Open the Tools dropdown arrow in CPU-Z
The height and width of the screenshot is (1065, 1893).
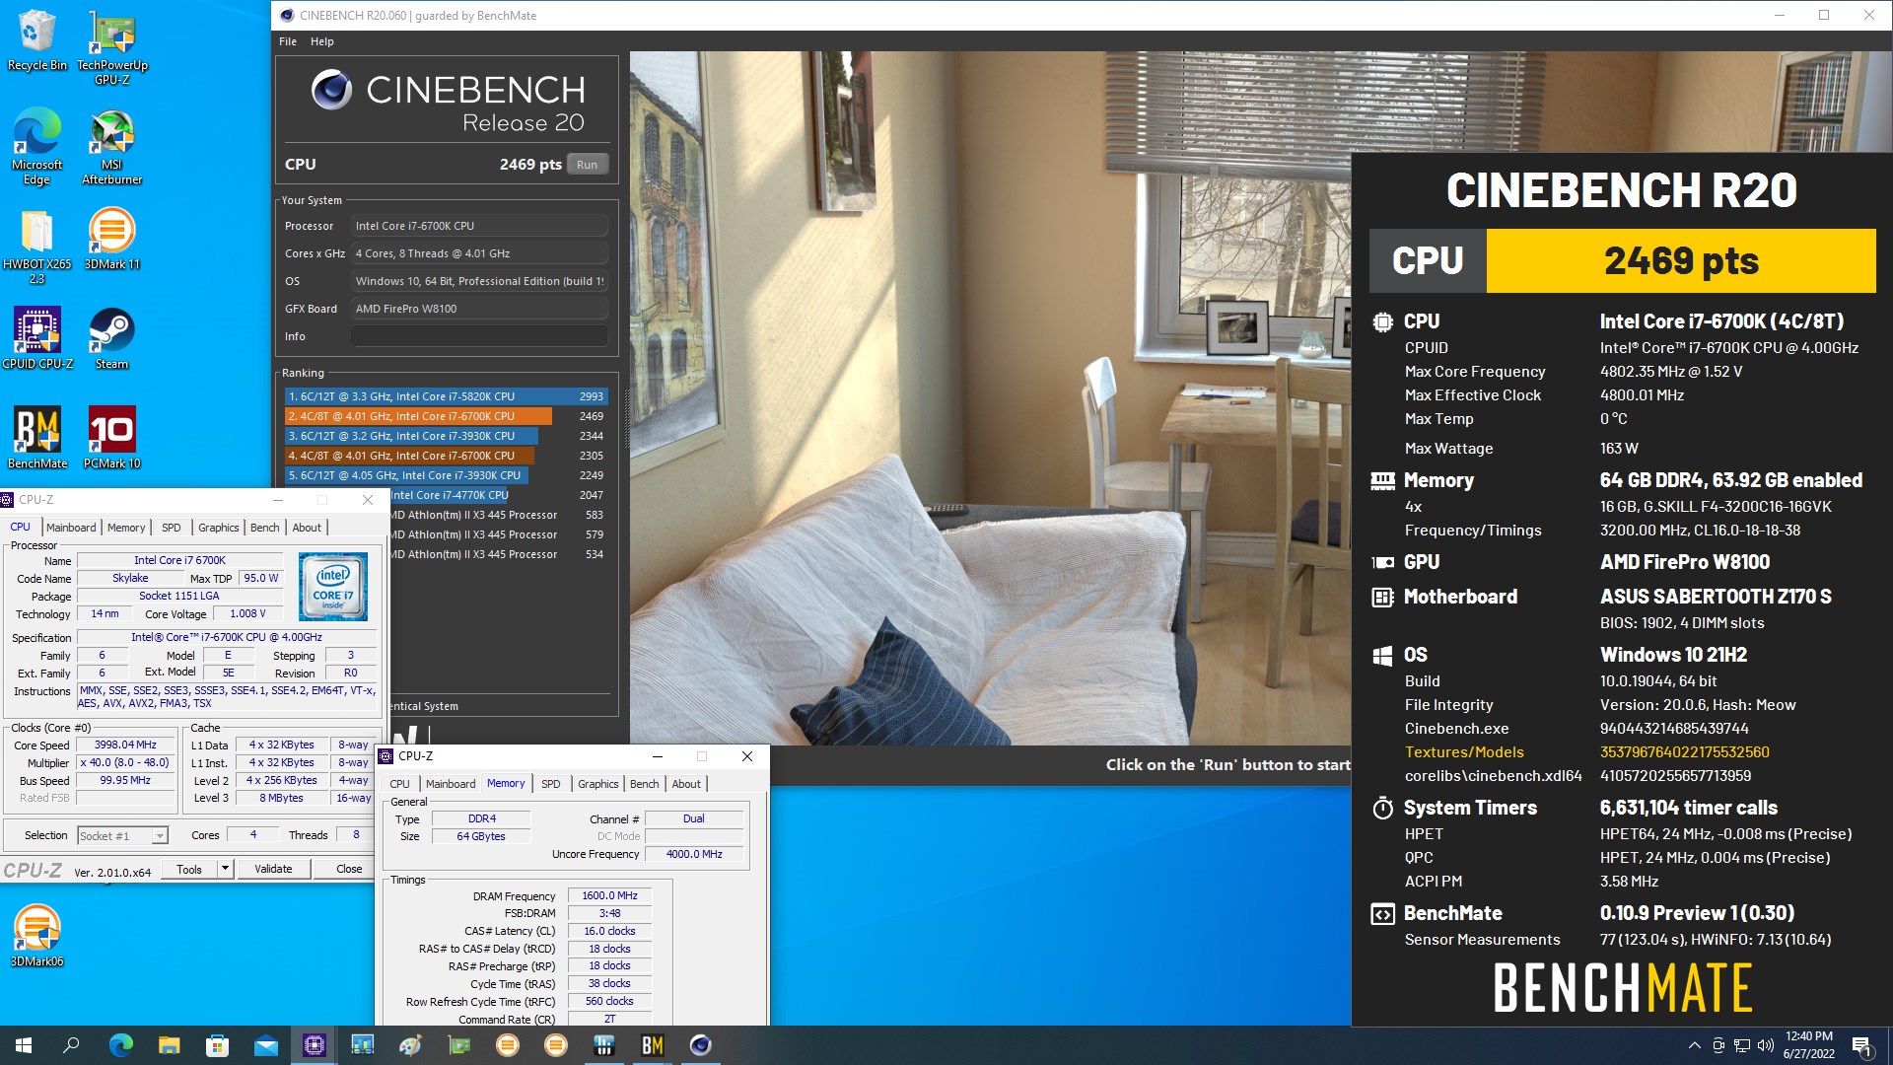(225, 869)
